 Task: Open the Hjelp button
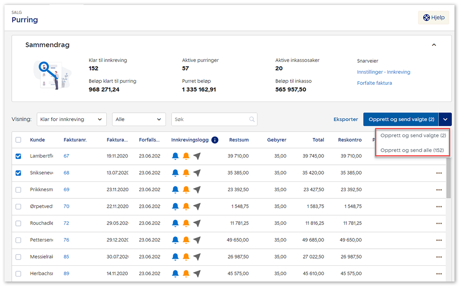pos(433,18)
